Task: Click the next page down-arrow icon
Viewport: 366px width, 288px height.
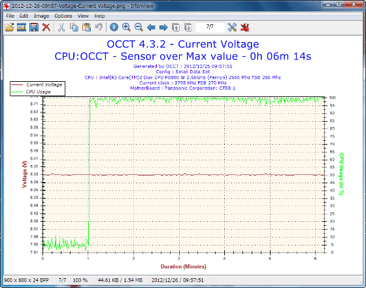Action: point(188,27)
